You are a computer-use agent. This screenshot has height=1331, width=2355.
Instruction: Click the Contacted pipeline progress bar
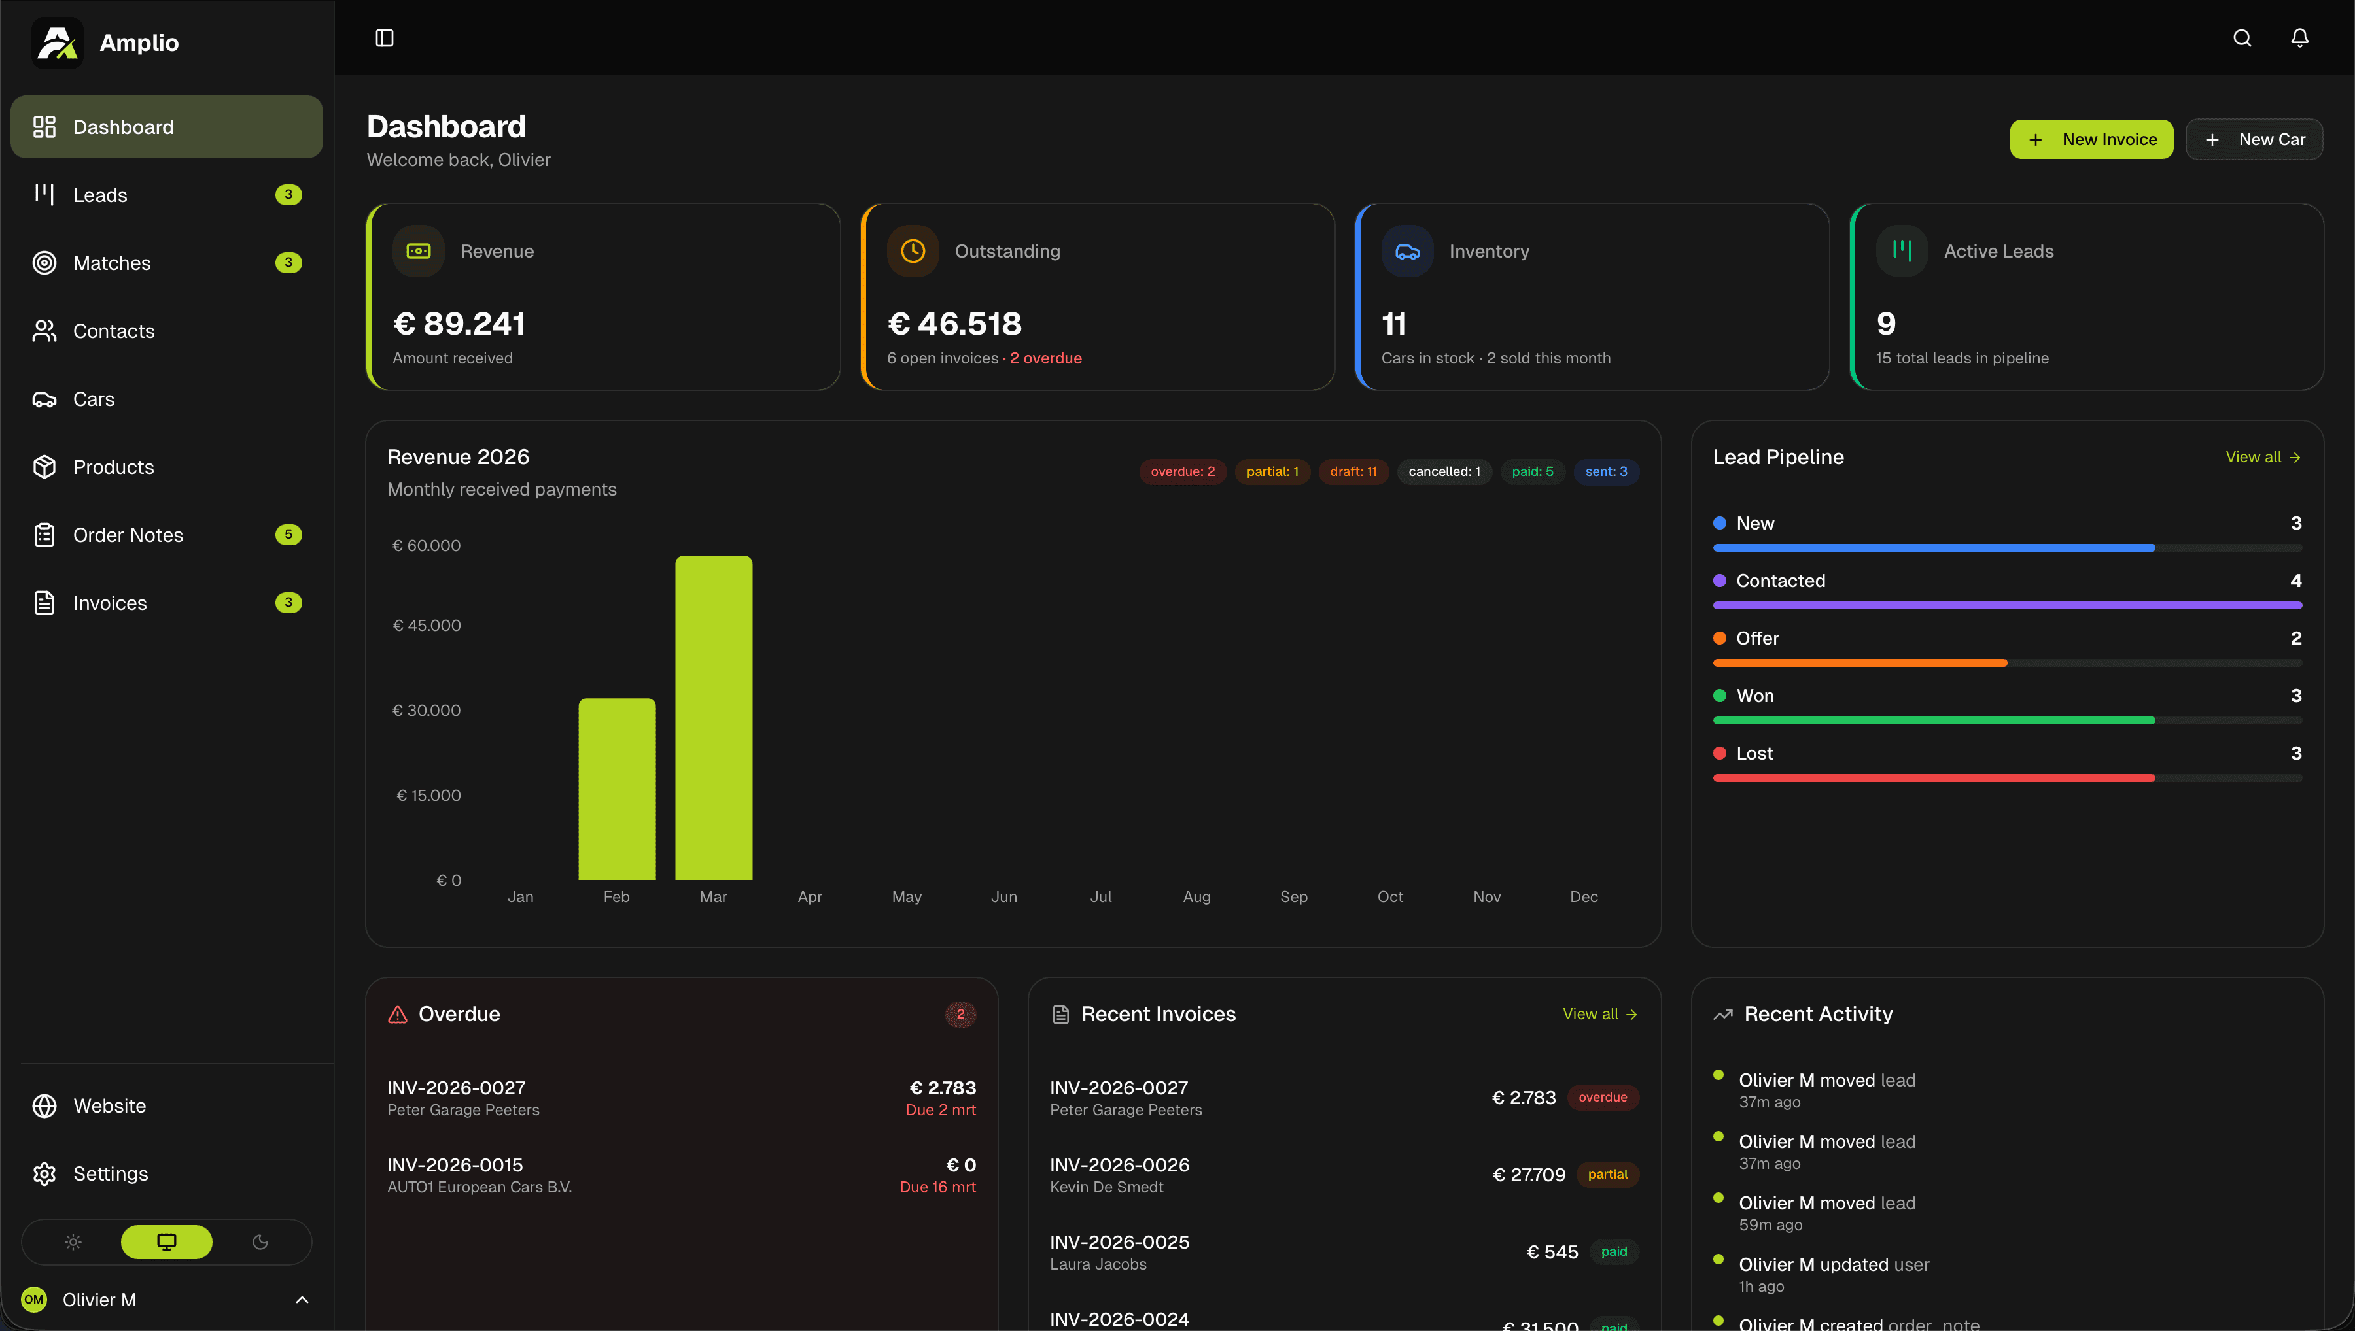coord(2006,604)
